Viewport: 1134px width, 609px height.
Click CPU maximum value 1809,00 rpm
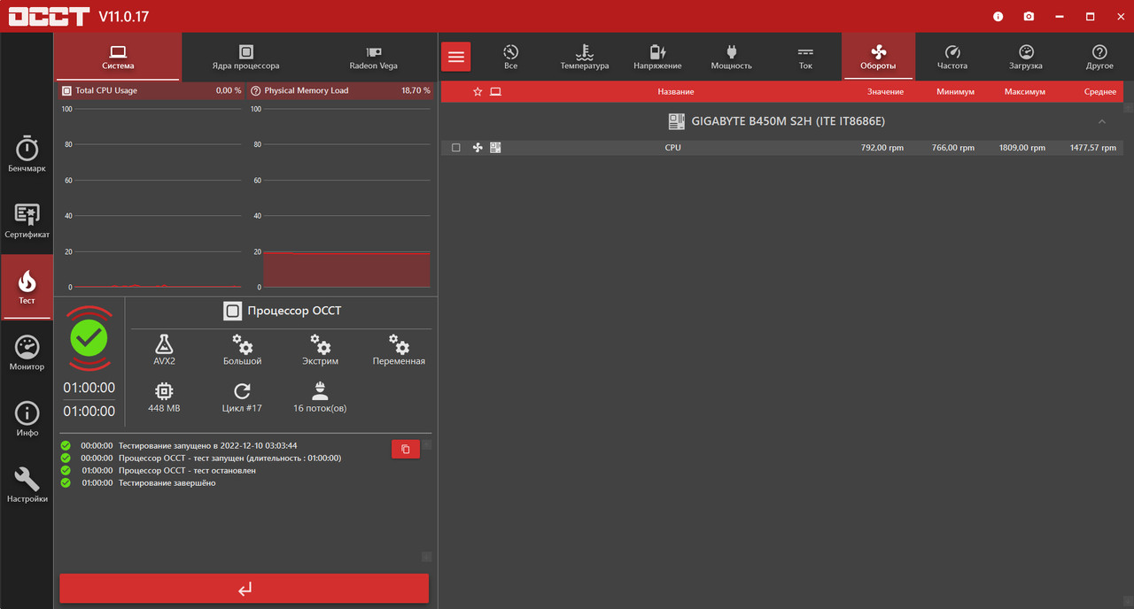(1021, 148)
